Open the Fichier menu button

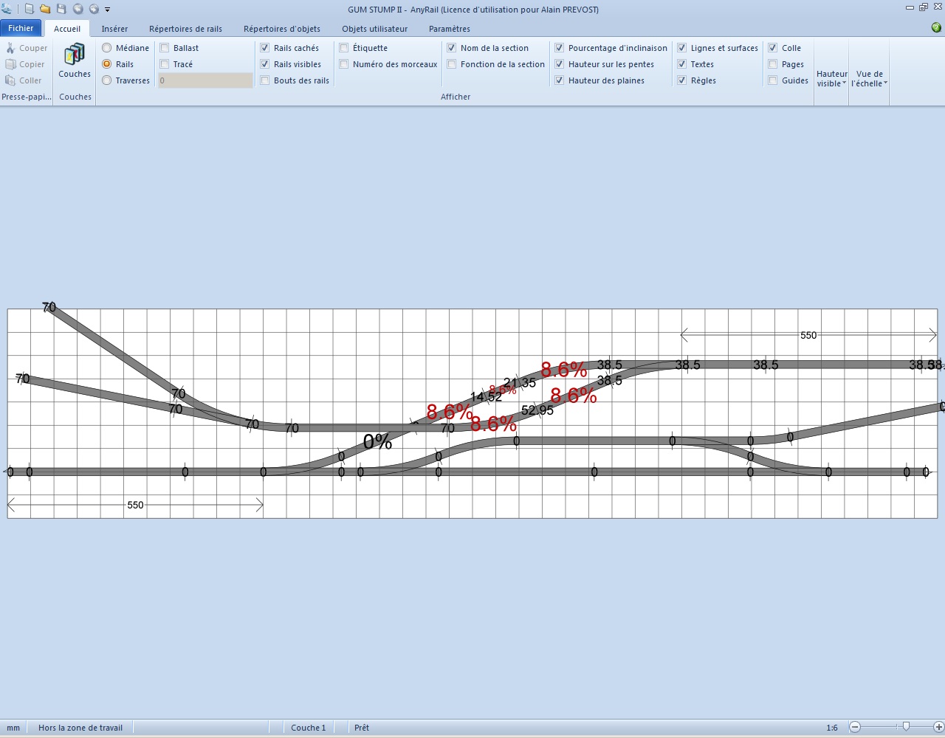tap(21, 28)
